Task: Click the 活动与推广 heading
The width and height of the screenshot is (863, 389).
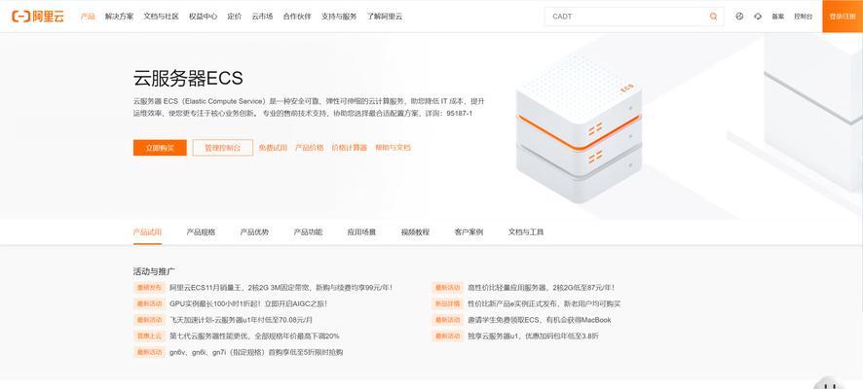Action: coord(154,271)
